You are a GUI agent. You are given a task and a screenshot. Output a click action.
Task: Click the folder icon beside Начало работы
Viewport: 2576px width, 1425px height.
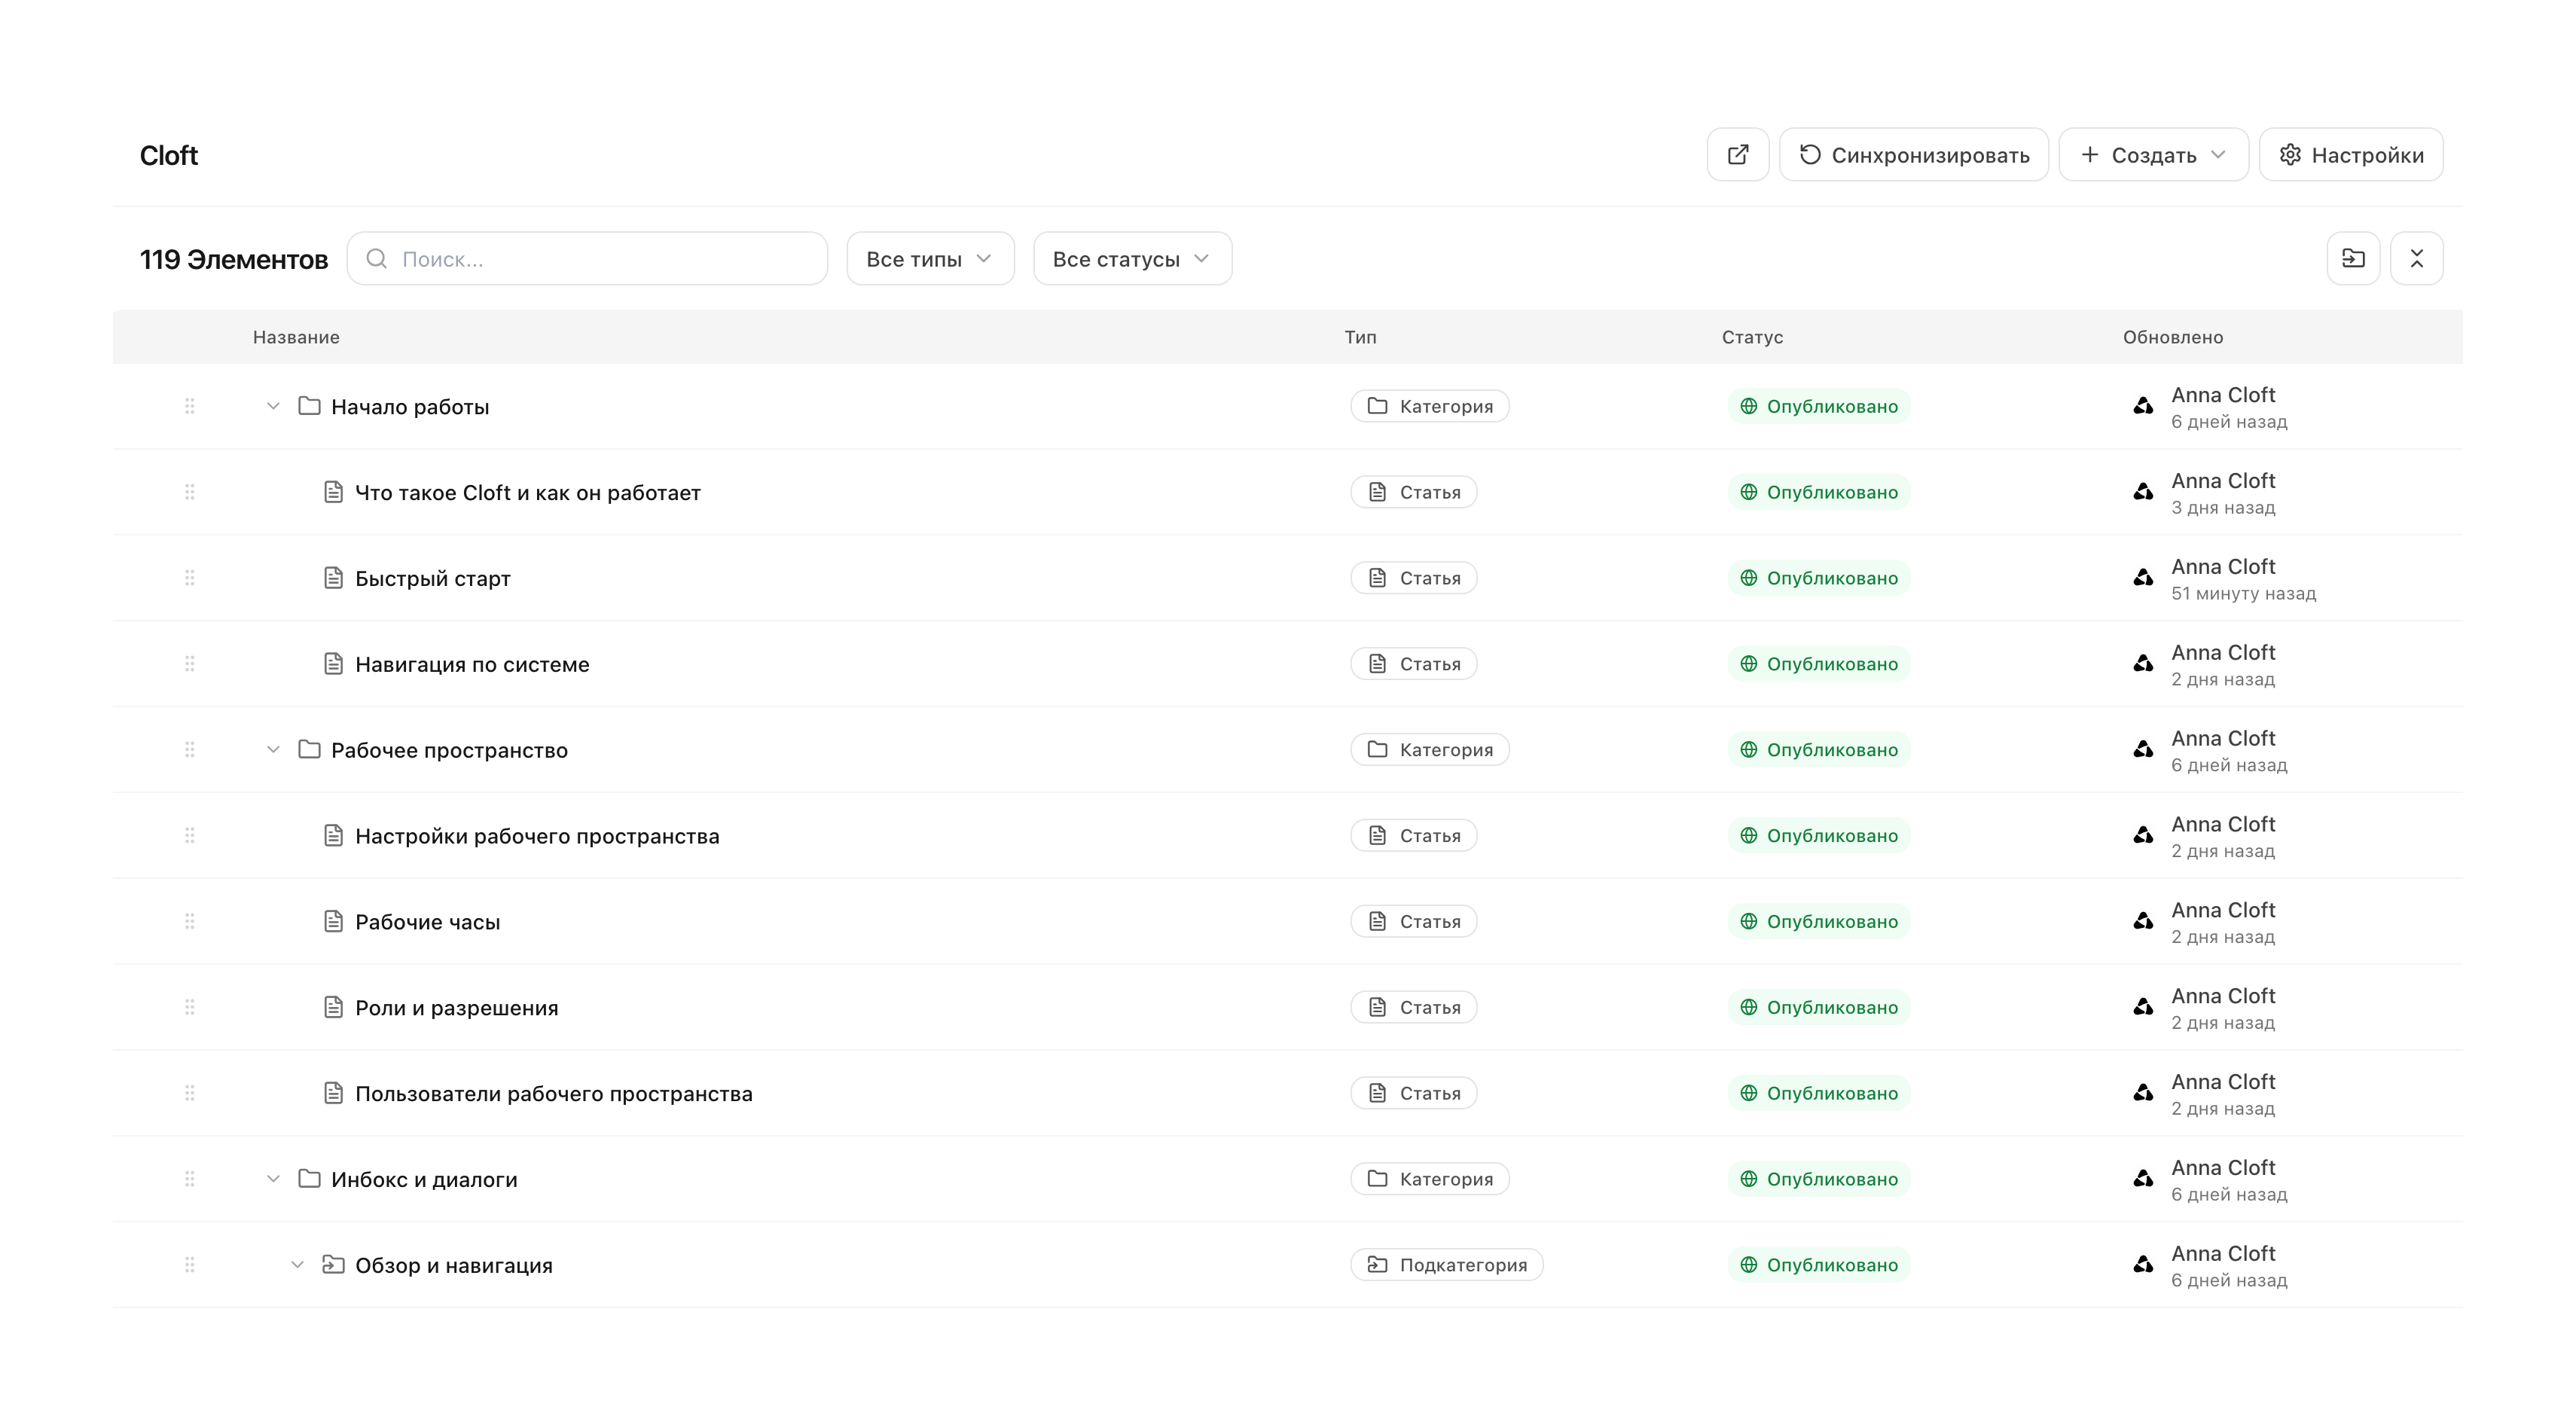pos(309,406)
